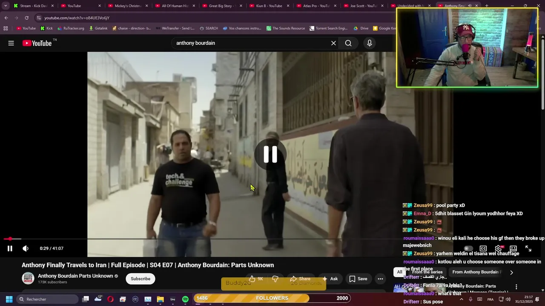Open the FRA keyboard language indicator
545x306 pixels.
coord(490,299)
